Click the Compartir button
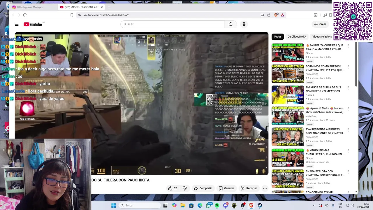Viewport: 373px width, 210px height. point(203,188)
